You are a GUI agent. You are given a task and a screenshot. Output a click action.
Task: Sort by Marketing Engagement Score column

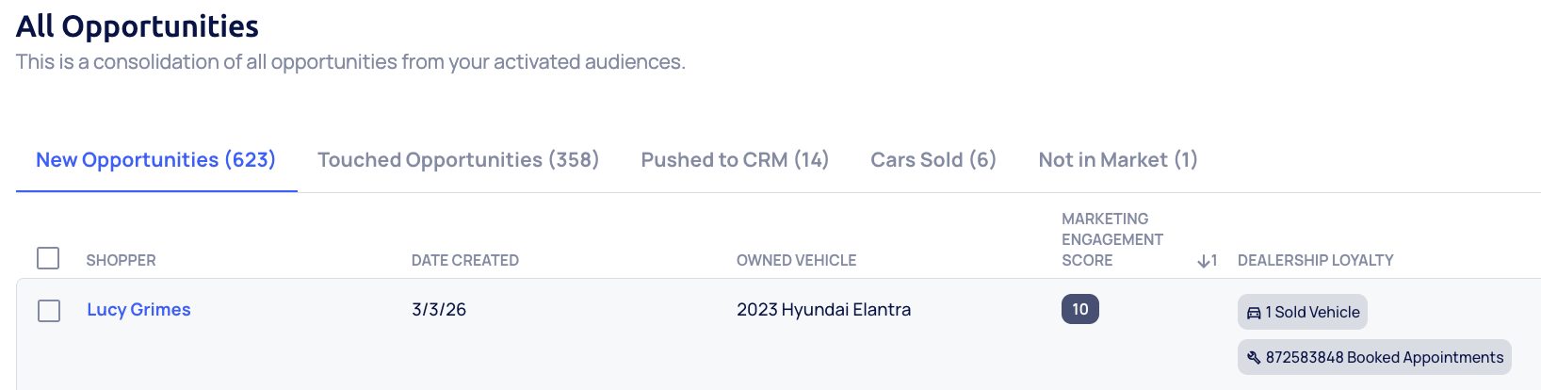tap(1111, 240)
